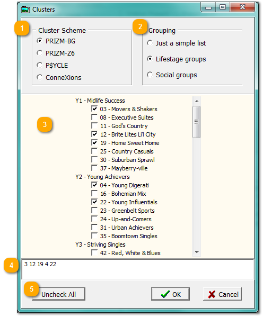
Task: Enable 25 - Country Casuals checkbox
Action: pyautogui.click(x=94, y=151)
